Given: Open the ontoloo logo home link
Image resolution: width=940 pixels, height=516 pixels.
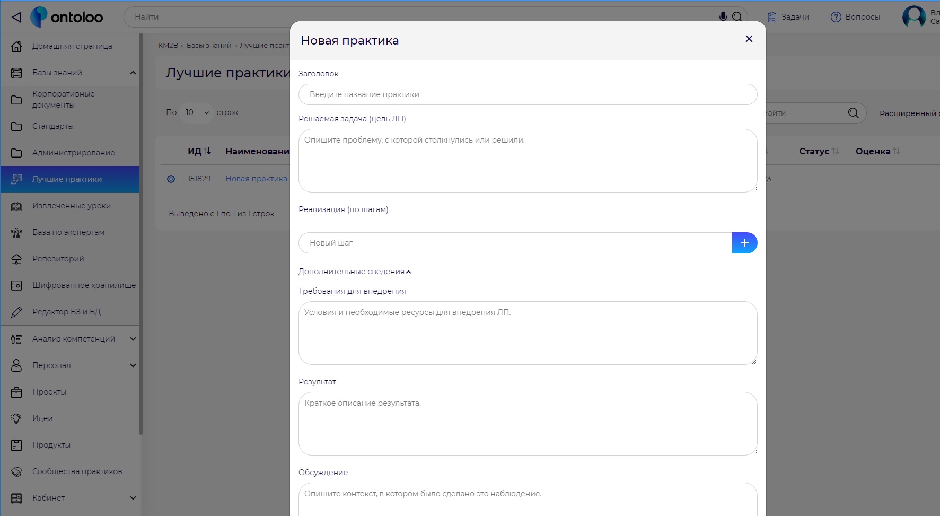Looking at the screenshot, I should pos(67,17).
